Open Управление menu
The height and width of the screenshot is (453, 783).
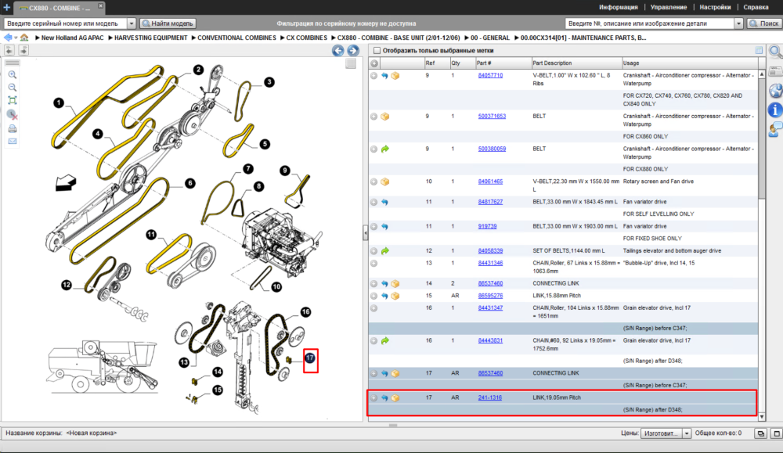pyautogui.click(x=668, y=7)
